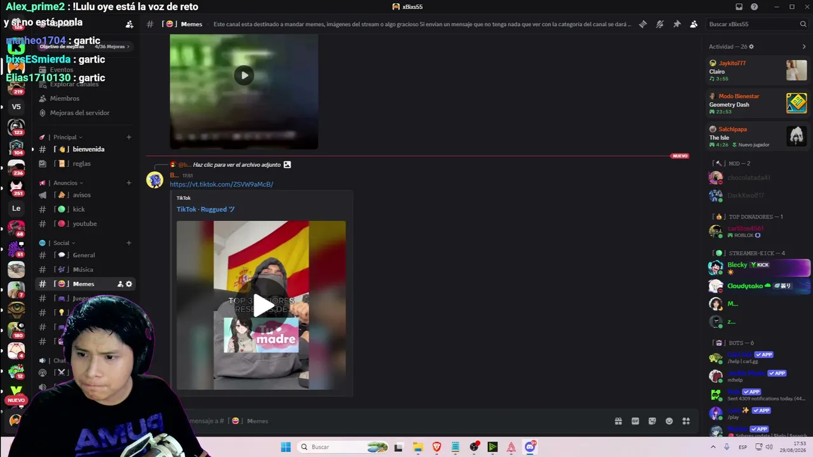Open the V5 server in server list

point(17,107)
